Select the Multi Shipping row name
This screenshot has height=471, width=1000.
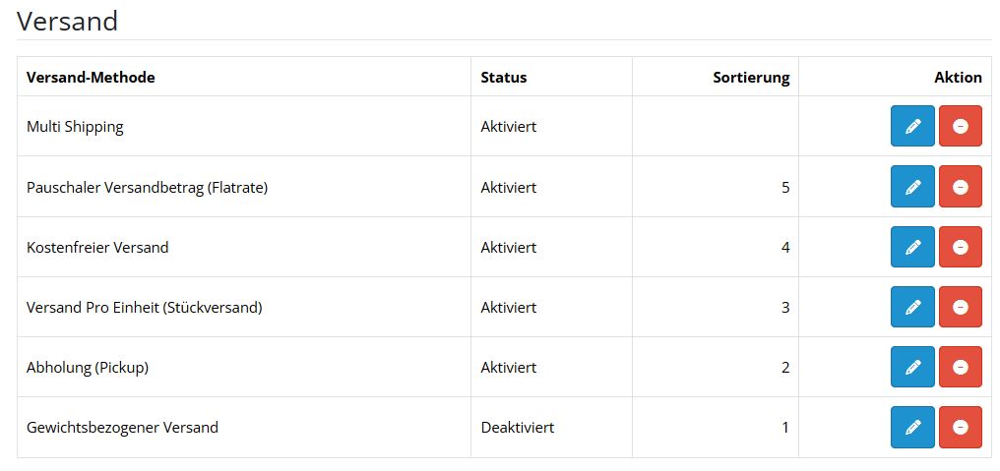click(75, 127)
